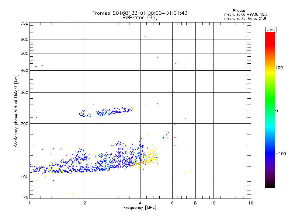Click the orange data point near 10 MHz
Image resolution: width=295 pixels, height=221 pixels.
[211, 74]
